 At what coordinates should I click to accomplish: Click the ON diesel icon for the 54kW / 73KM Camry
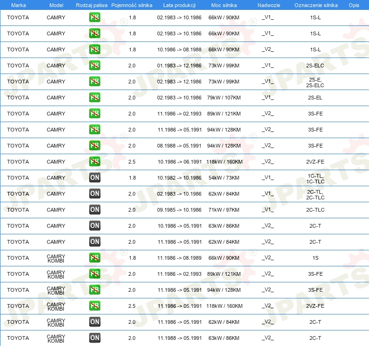95,178
